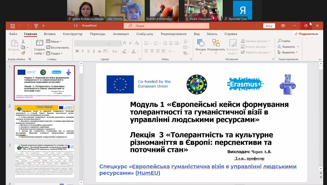The height and width of the screenshot is (185, 327).
Task: Expand the Выделить selection dropdown
Action: click(x=288, y=52)
